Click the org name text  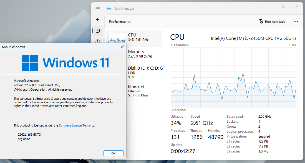(x=24, y=139)
